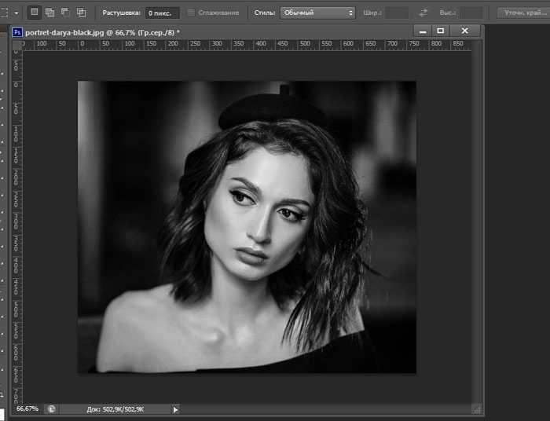Viewport: 550px width, 421px height.
Task: Click the Растушевка feather input field
Action: point(162,13)
